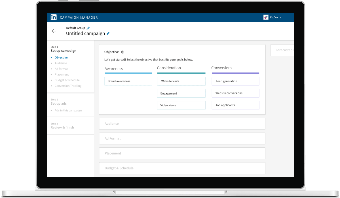This screenshot has height=198, width=340.
Task: Choose the Video views objective
Action: pos(181,105)
